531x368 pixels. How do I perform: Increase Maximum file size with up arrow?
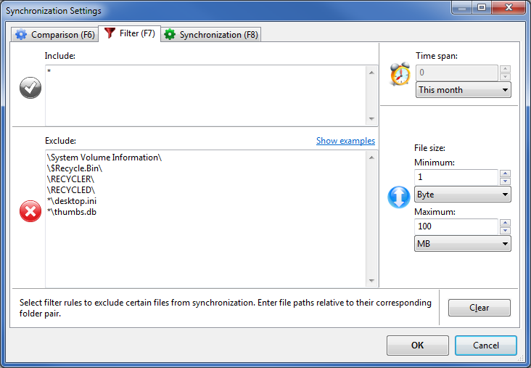pos(506,223)
